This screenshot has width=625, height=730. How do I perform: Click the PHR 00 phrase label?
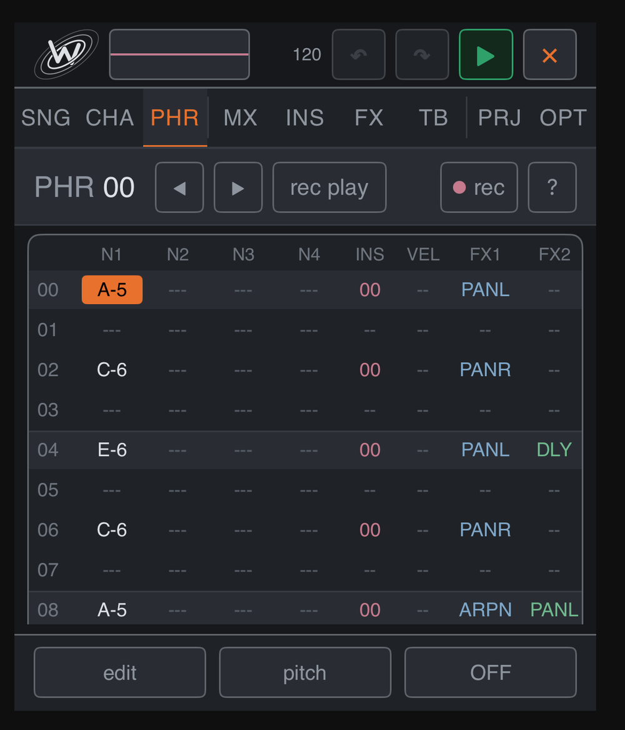pyautogui.click(x=84, y=187)
